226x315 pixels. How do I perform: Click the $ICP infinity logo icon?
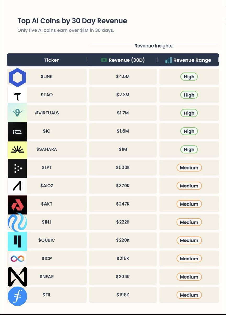pos(17,259)
